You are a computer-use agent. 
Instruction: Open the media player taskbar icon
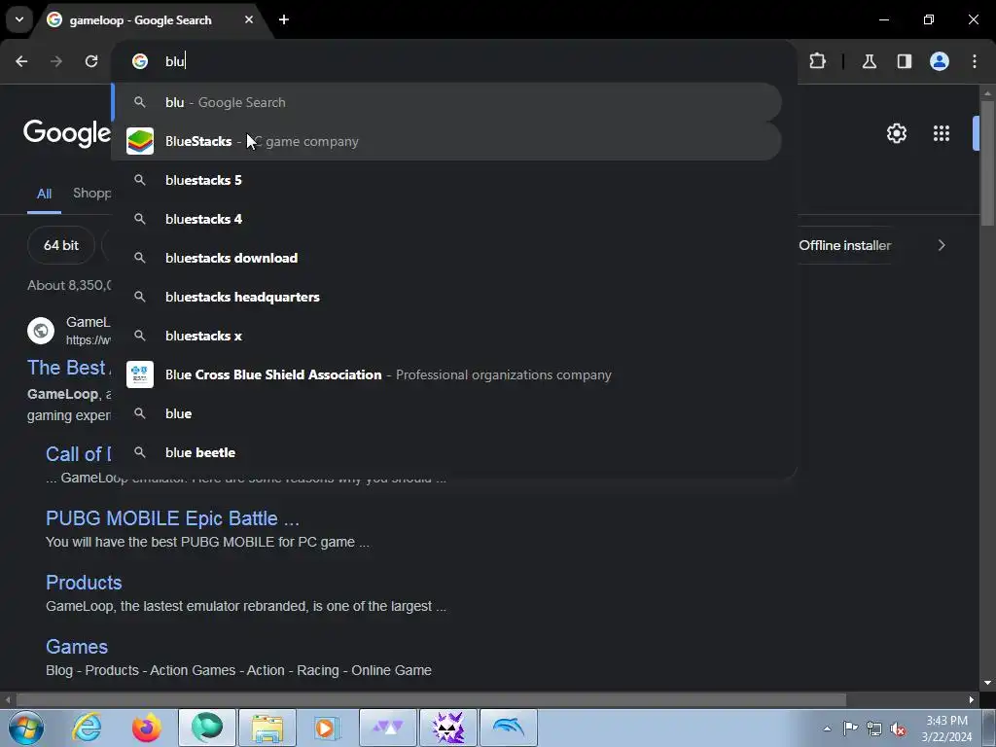[327, 728]
